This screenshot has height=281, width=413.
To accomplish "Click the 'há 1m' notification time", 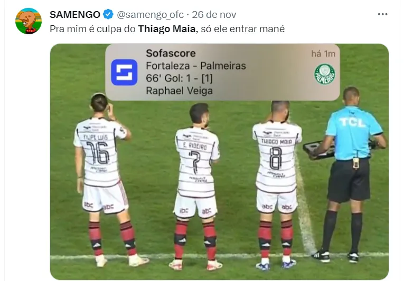I will [323, 54].
